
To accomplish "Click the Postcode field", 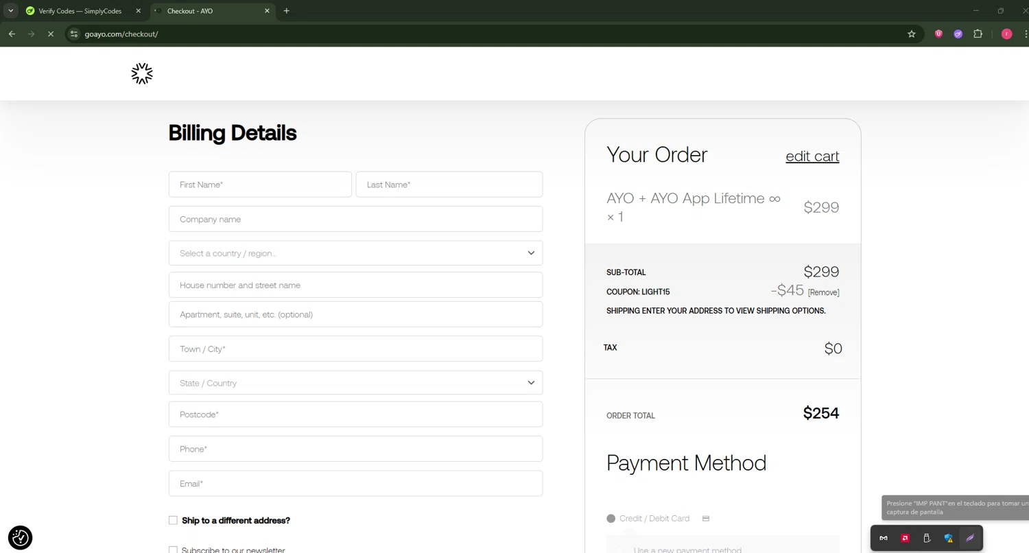I will (355, 414).
